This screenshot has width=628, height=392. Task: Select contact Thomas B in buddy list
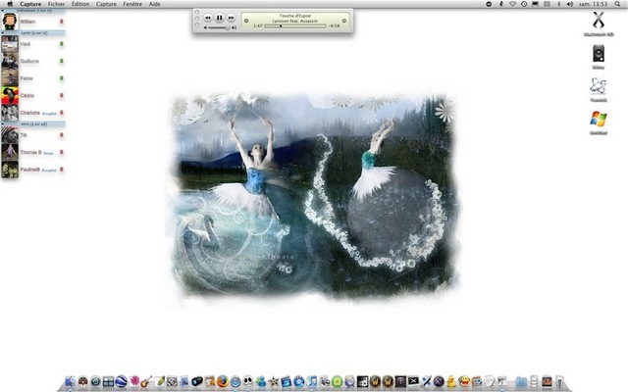pyautogui.click(x=32, y=153)
